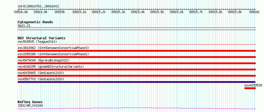Click the short red nsv4159539 bar
The height and width of the screenshot is (112, 264).
tap(250, 88)
